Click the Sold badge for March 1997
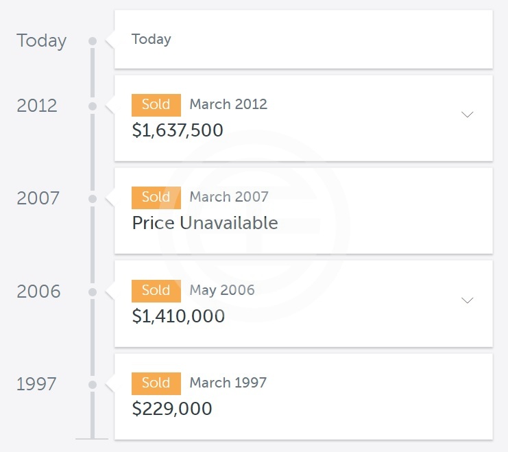508x452 pixels. tap(156, 383)
